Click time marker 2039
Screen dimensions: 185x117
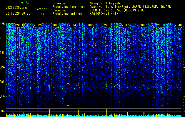(x=161, y=25)
